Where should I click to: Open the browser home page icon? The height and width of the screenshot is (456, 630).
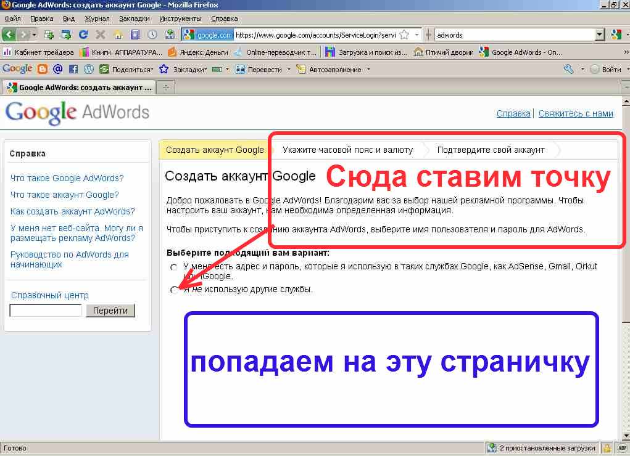click(x=117, y=35)
